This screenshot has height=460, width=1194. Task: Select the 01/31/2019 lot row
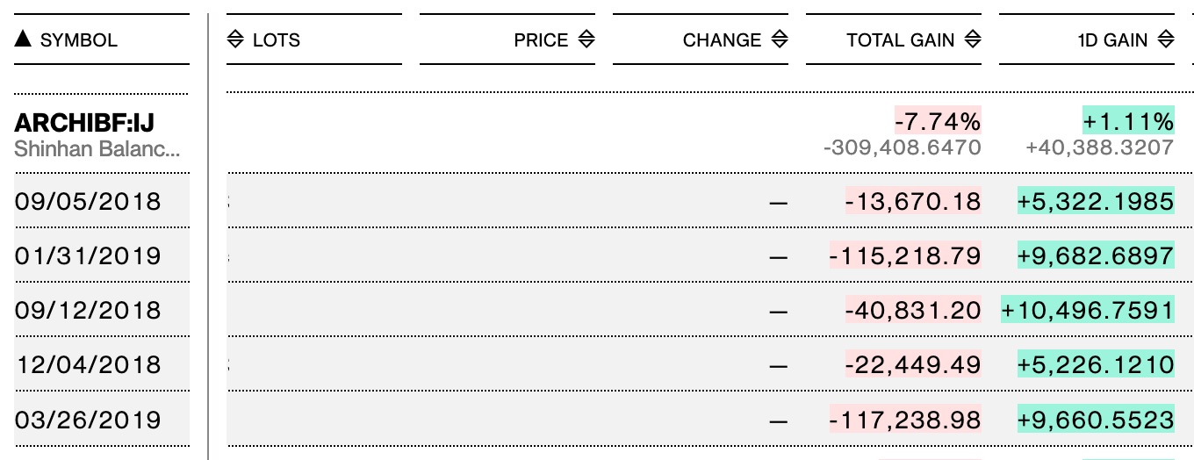[88, 256]
